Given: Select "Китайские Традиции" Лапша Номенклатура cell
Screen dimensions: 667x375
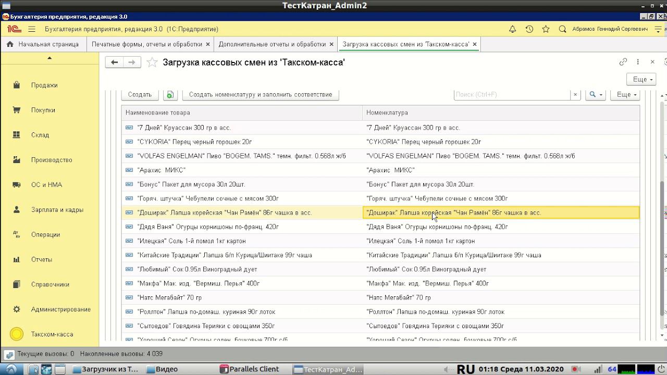Looking at the screenshot, I should point(501,255).
